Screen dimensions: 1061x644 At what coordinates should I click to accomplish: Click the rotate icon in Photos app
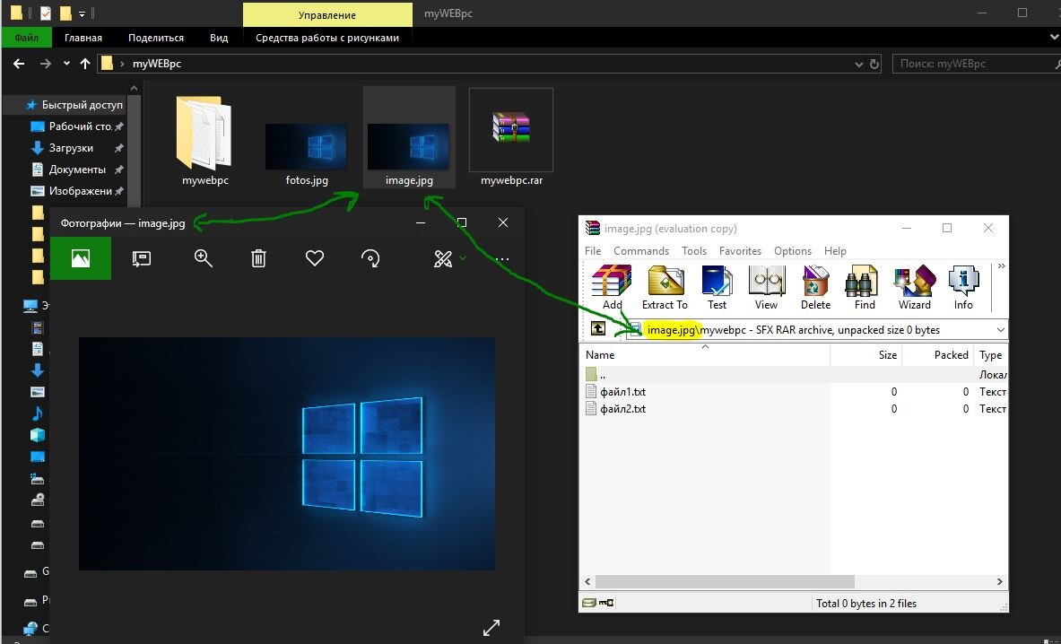(370, 258)
